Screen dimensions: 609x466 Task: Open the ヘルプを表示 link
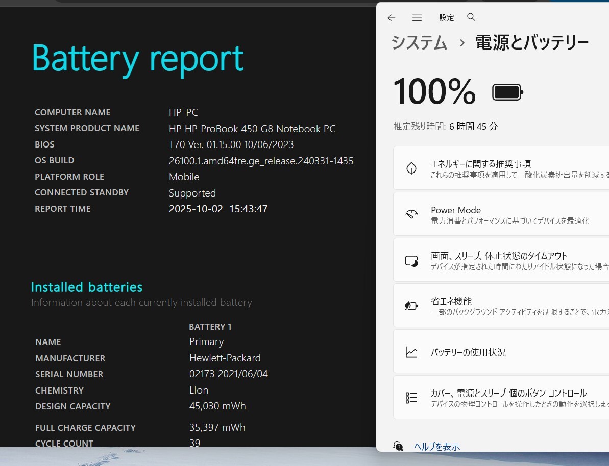click(x=437, y=447)
